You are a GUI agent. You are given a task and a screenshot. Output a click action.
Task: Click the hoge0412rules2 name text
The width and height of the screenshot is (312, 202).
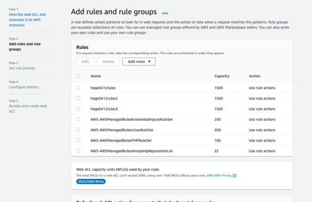(104, 99)
